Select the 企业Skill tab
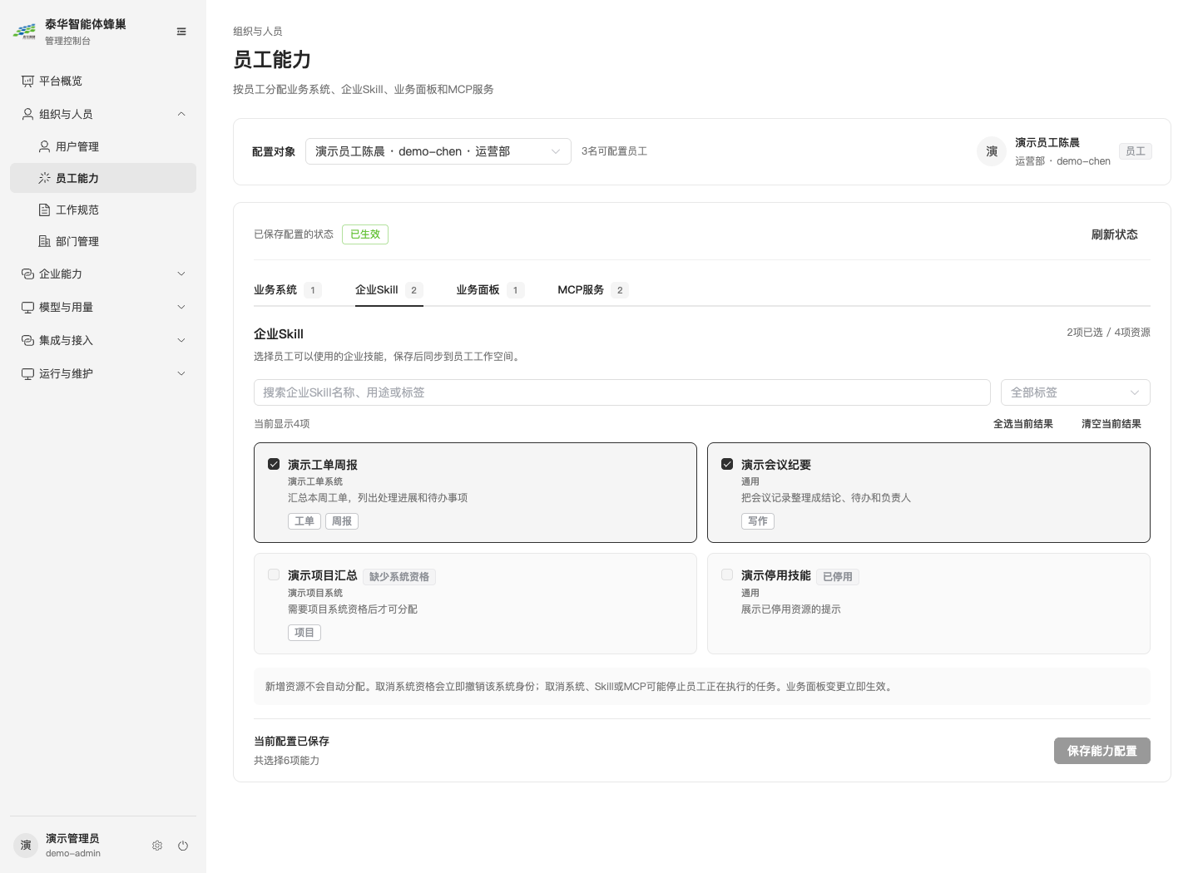Viewport: 1198px width, 873px height. (389, 290)
